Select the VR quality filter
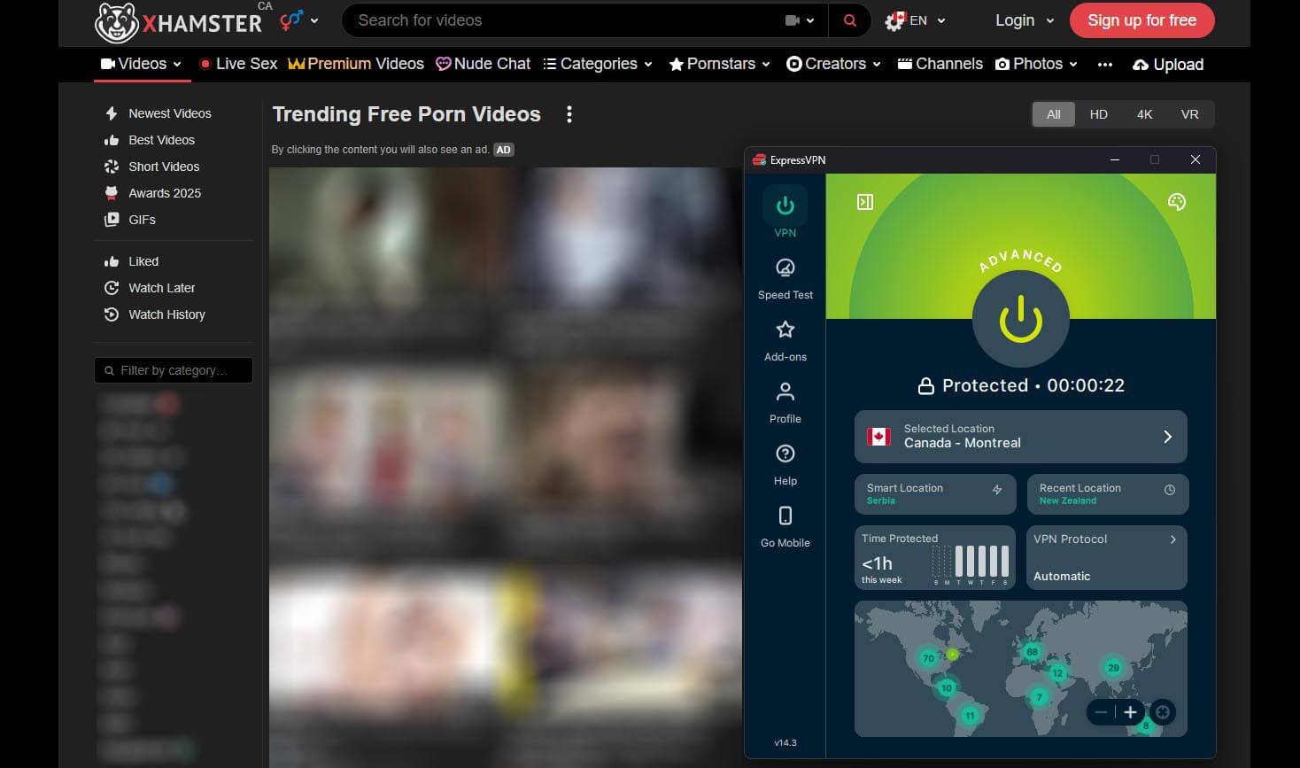The image size is (1300, 768). [1189, 114]
